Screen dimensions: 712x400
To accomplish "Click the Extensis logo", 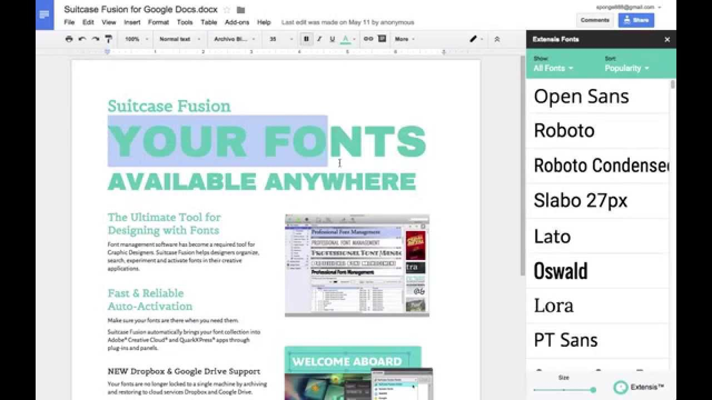I will (639, 387).
